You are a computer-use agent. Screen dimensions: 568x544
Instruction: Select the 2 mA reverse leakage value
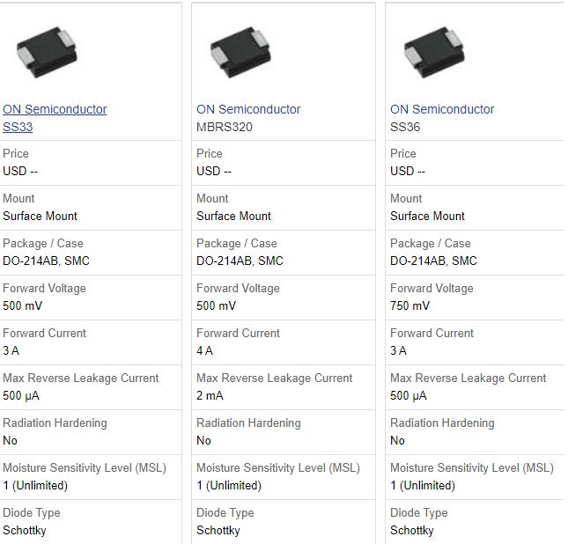210,395
